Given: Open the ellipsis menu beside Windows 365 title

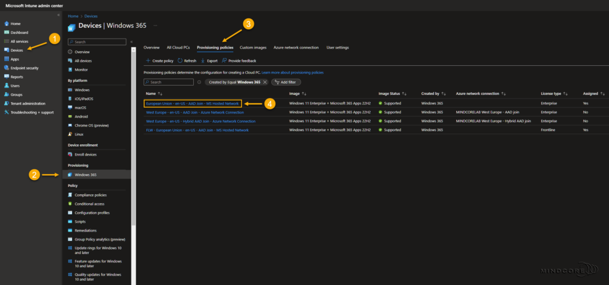Looking at the screenshot, I should click(x=155, y=26).
